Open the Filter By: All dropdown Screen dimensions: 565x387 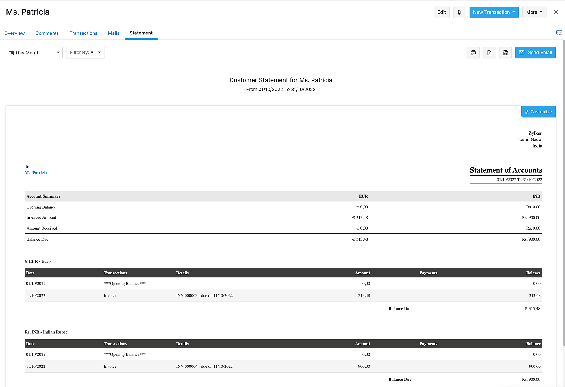click(85, 52)
